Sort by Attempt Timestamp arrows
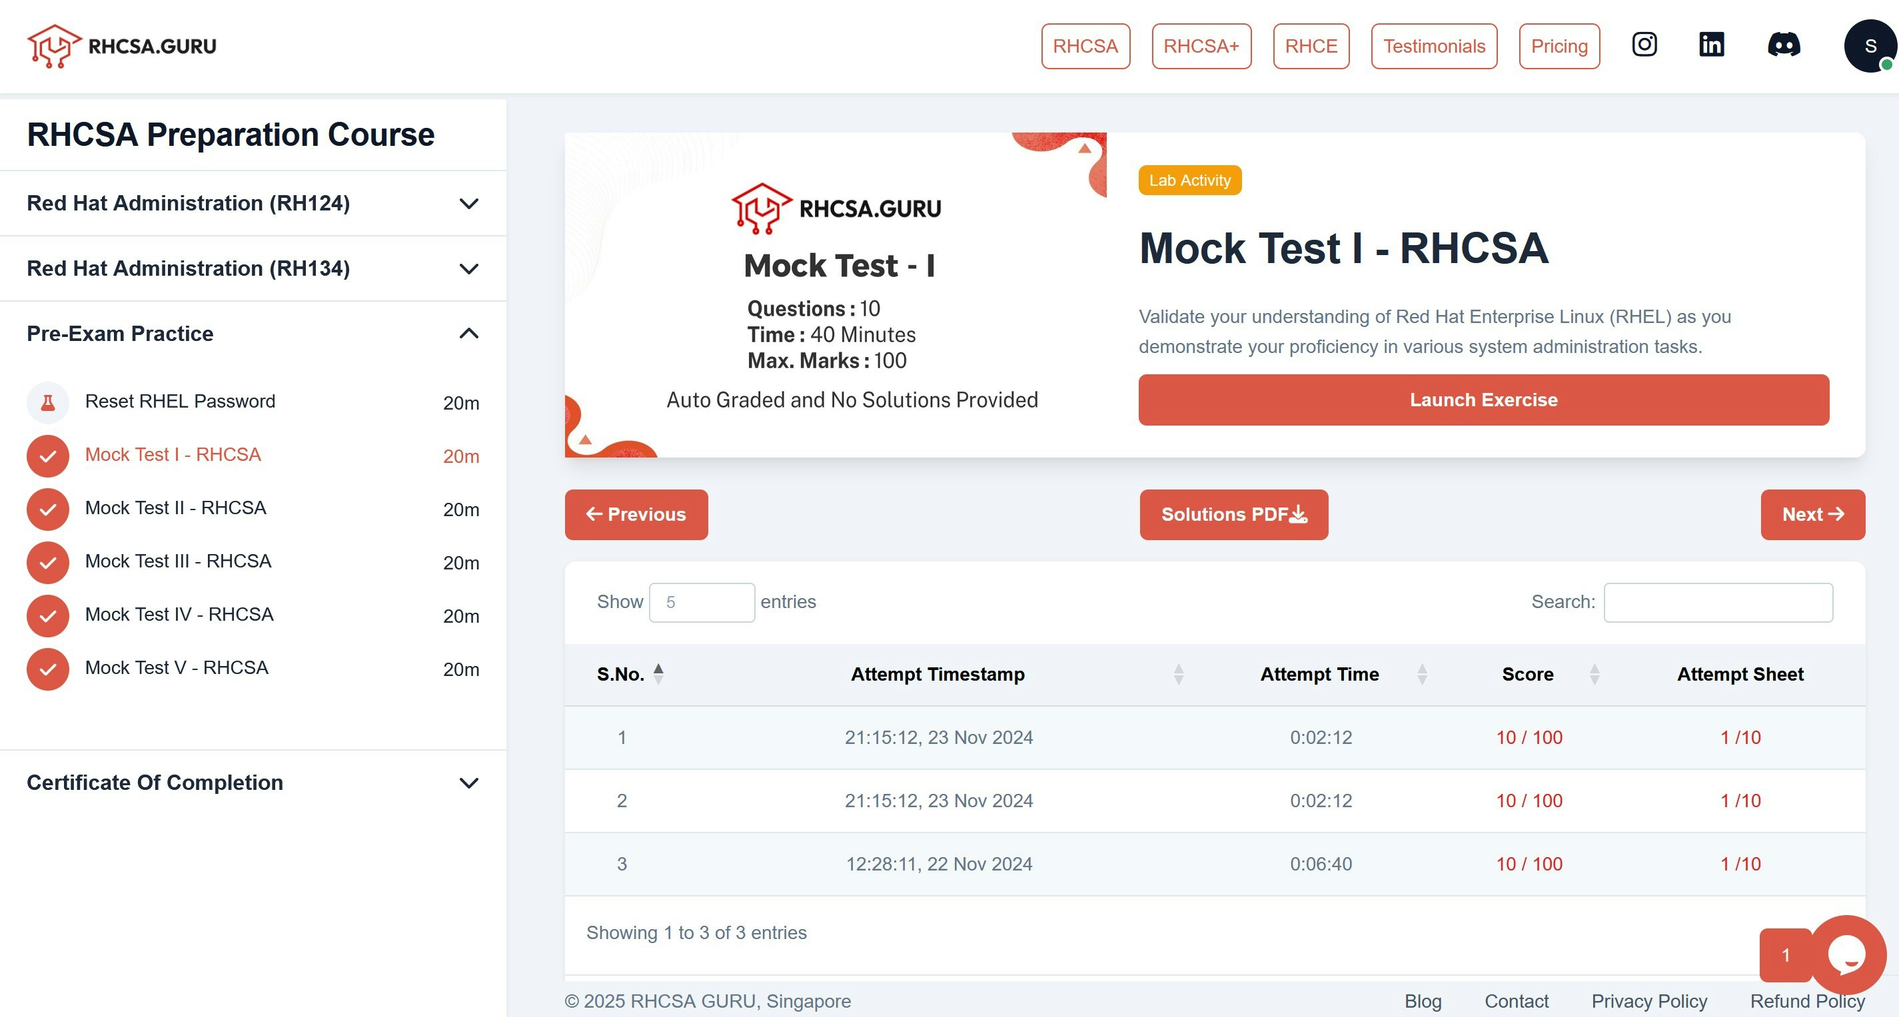The width and height of the screenshot is (1899, 1017). (1178, 673)
